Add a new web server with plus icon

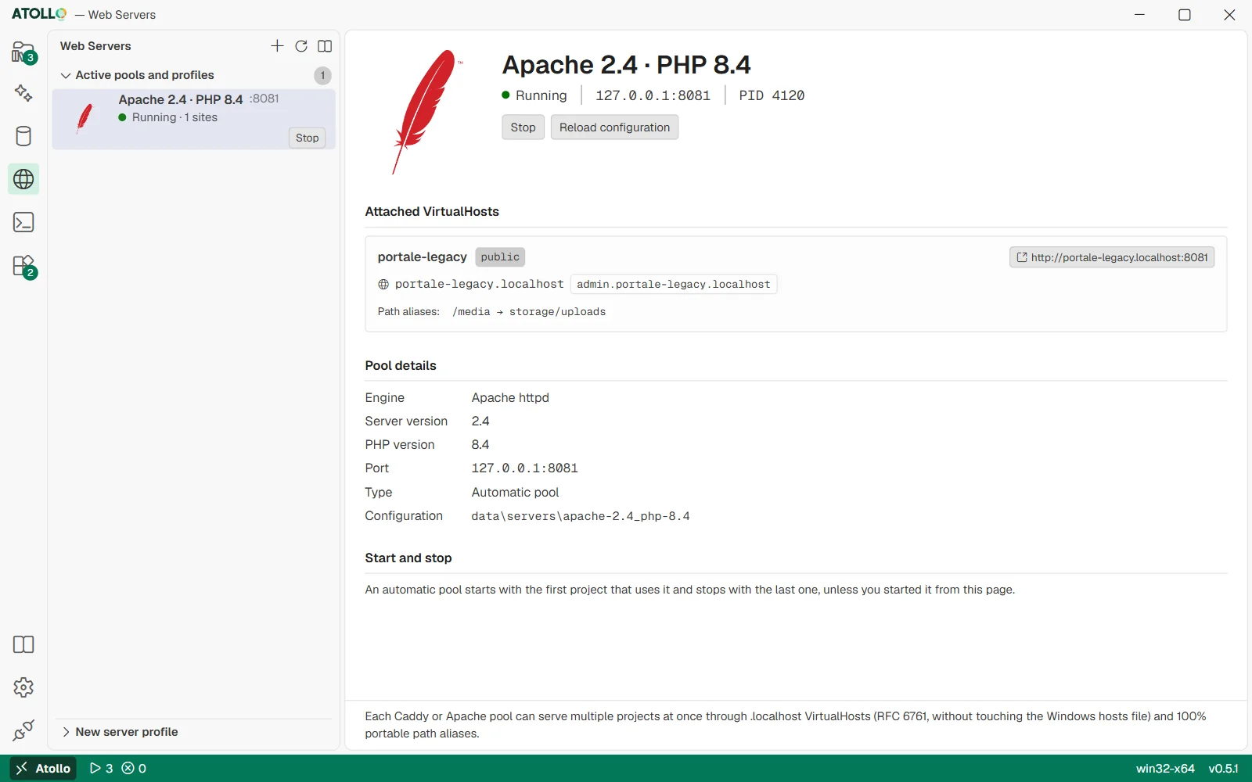tap(277, 46)
